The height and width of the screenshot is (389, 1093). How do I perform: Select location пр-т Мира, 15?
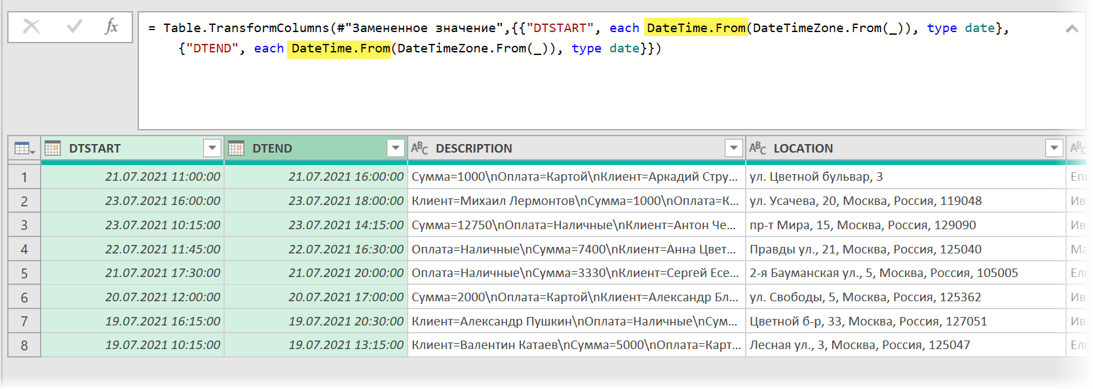coord(906,225)
